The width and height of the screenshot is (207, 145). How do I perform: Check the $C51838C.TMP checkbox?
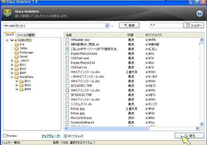[67, 86]
